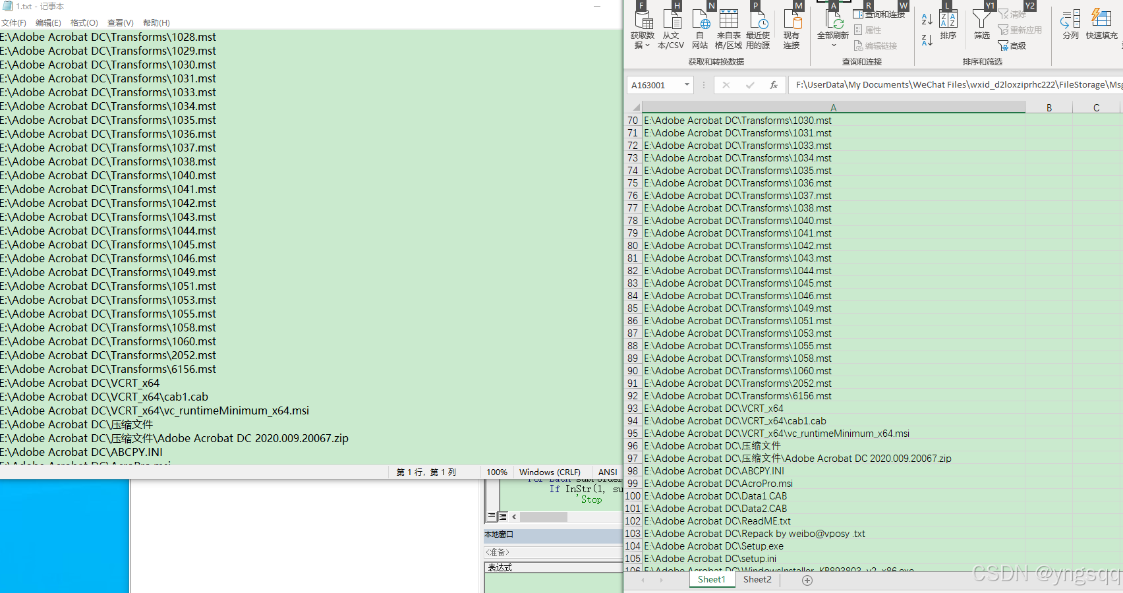Viewport: 1123px width, 593px height.
Task: Open the Name Box dropdown arrow
Action: pyautogui.click(x=687, y=85)
